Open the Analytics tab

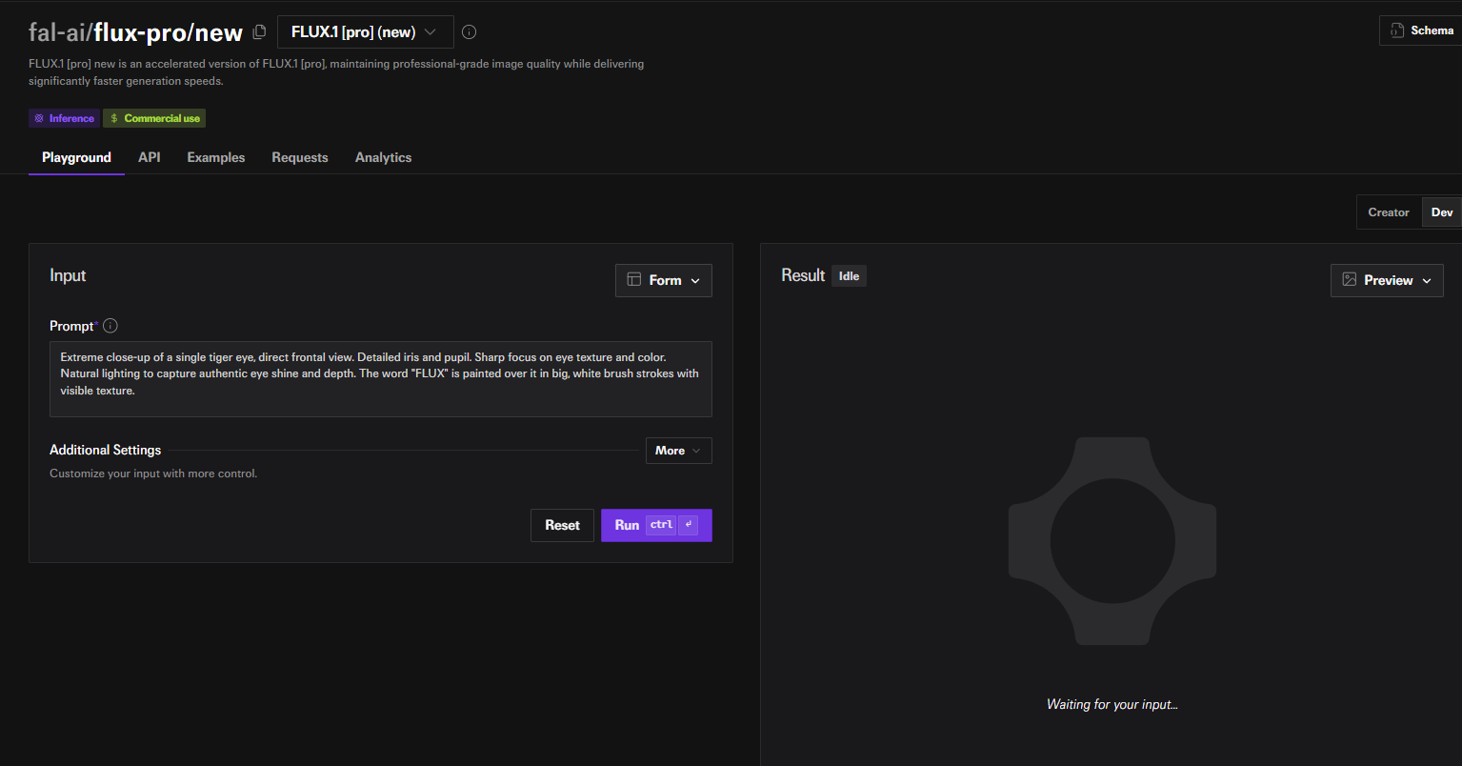(384, 158)
